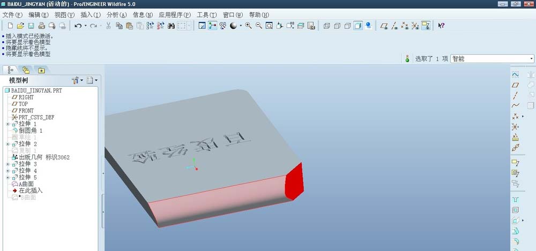Screen dimensions: 536x251
Task: Undo the last operation
Action: coord(78,26)
